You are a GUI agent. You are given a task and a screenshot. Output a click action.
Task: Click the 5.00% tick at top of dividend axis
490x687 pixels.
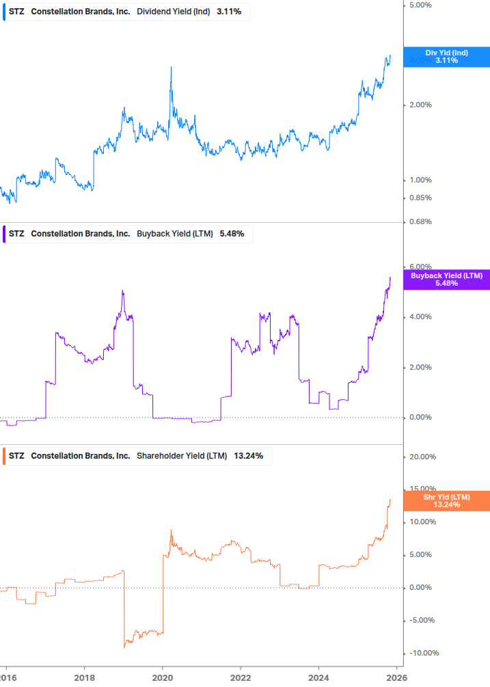pyautogui.click(x=420, y=5)
